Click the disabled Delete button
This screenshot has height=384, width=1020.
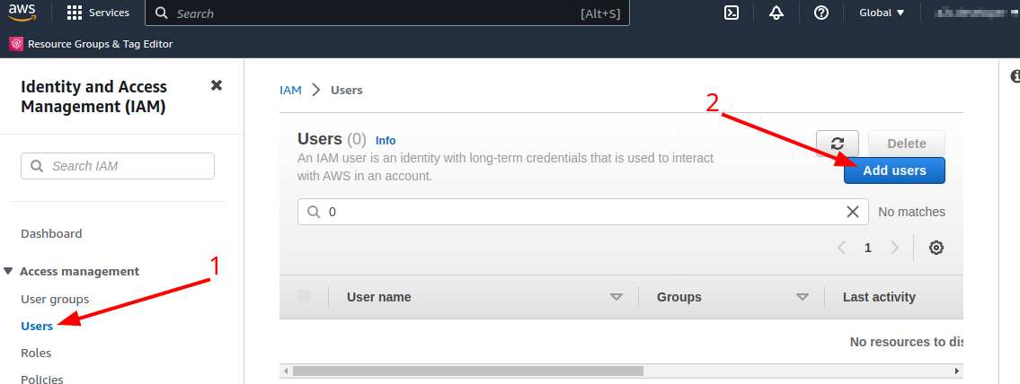(x=907, y=144)
